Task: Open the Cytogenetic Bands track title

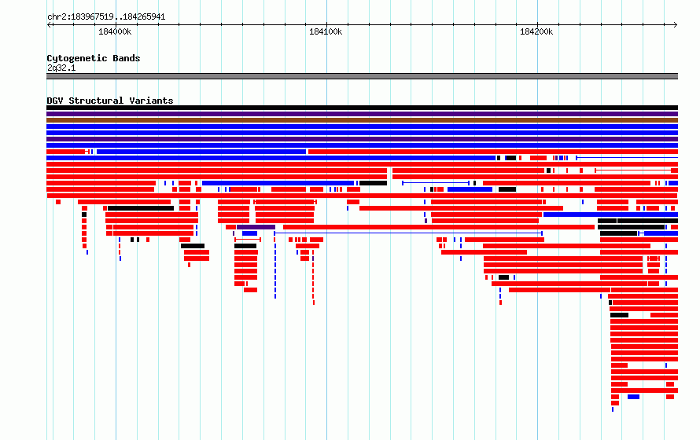Action: [94, 58]
